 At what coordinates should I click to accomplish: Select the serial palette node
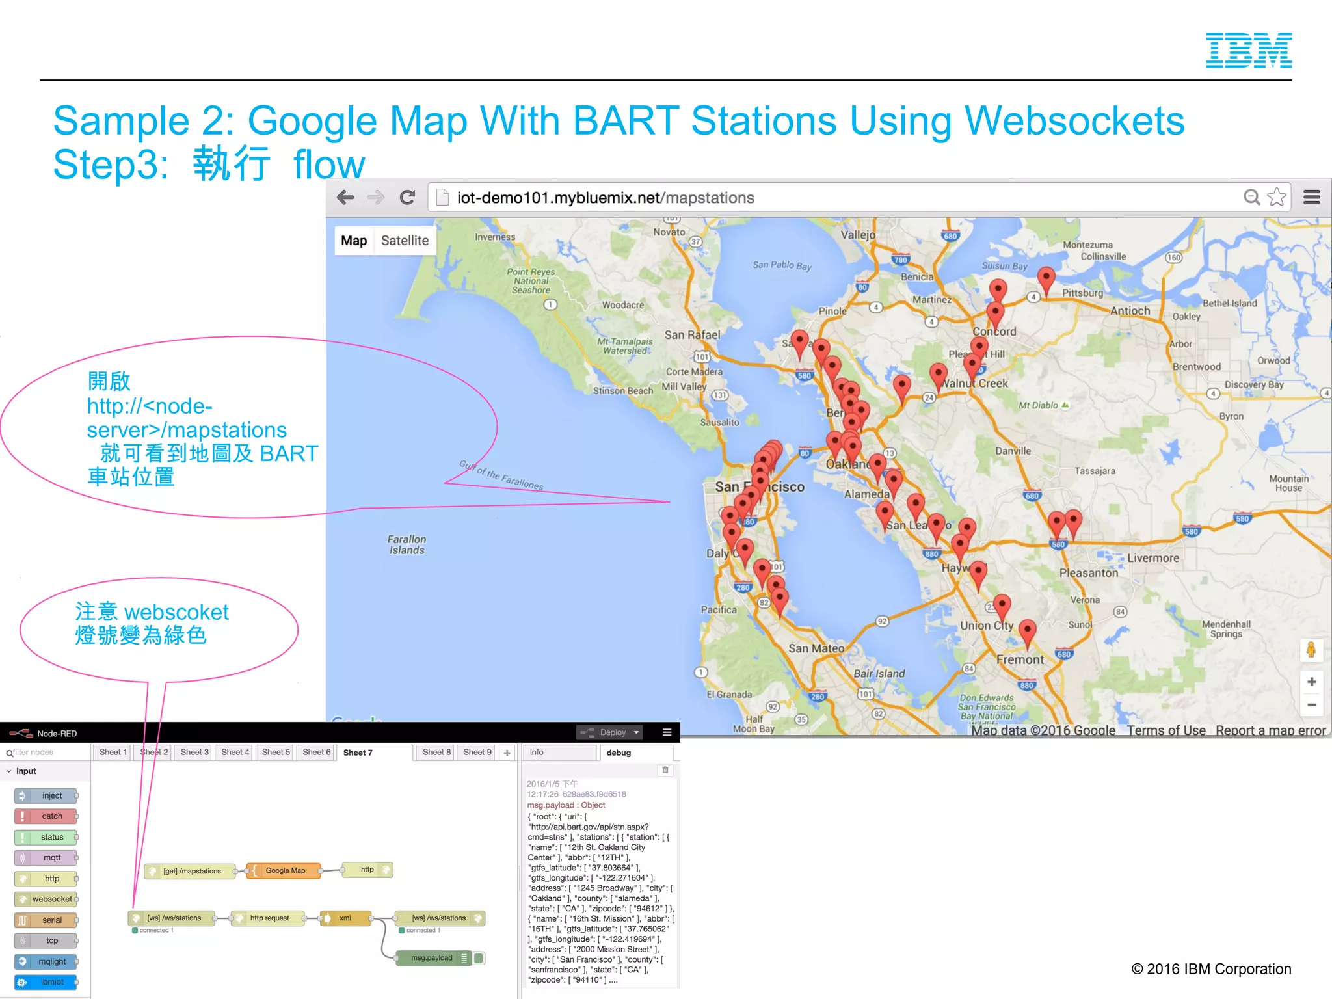(x=46, y=920)
